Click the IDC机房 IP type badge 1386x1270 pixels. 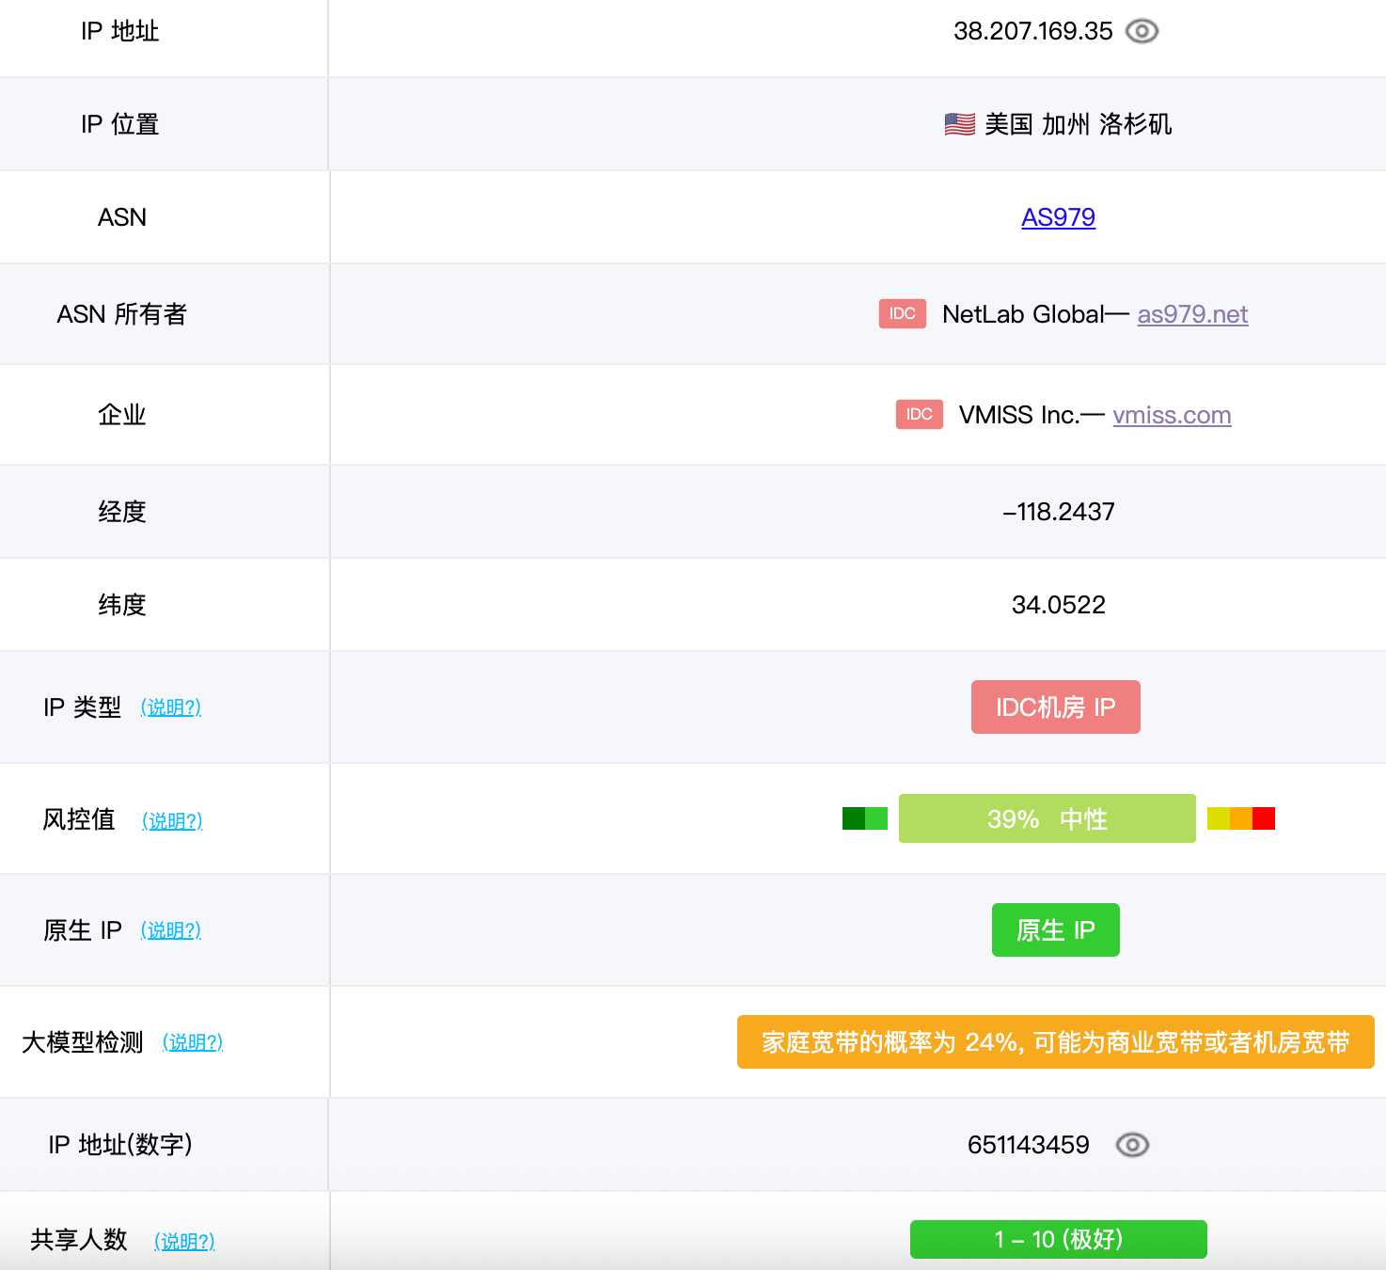[1055, 707]
